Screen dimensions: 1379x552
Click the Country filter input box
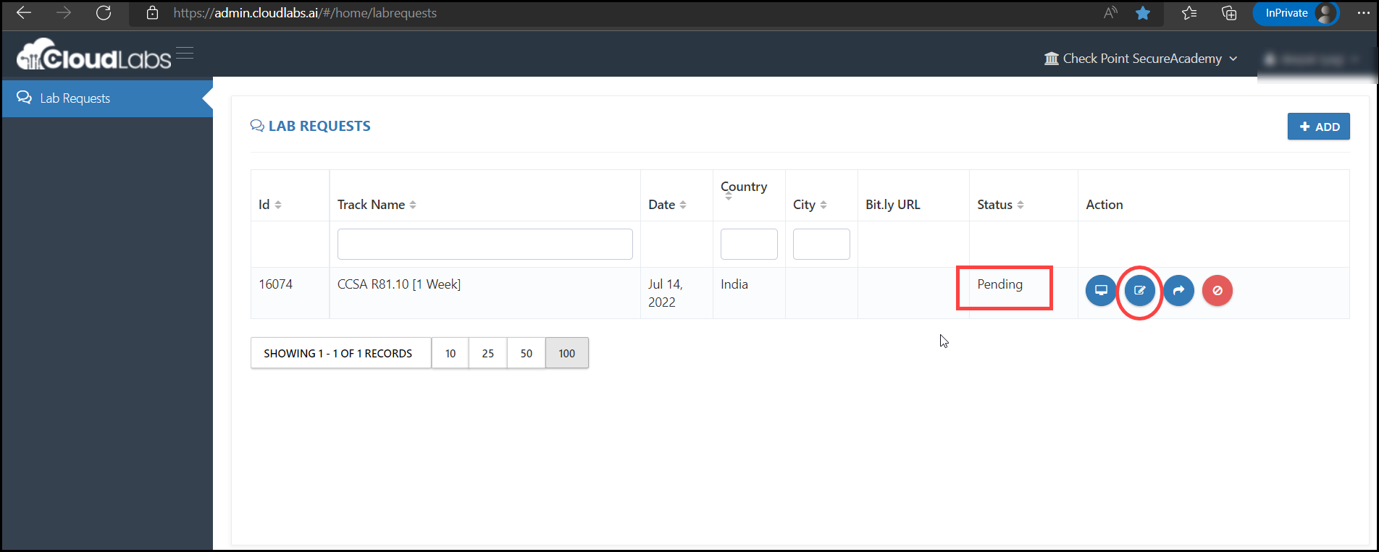tap(749, 245)
